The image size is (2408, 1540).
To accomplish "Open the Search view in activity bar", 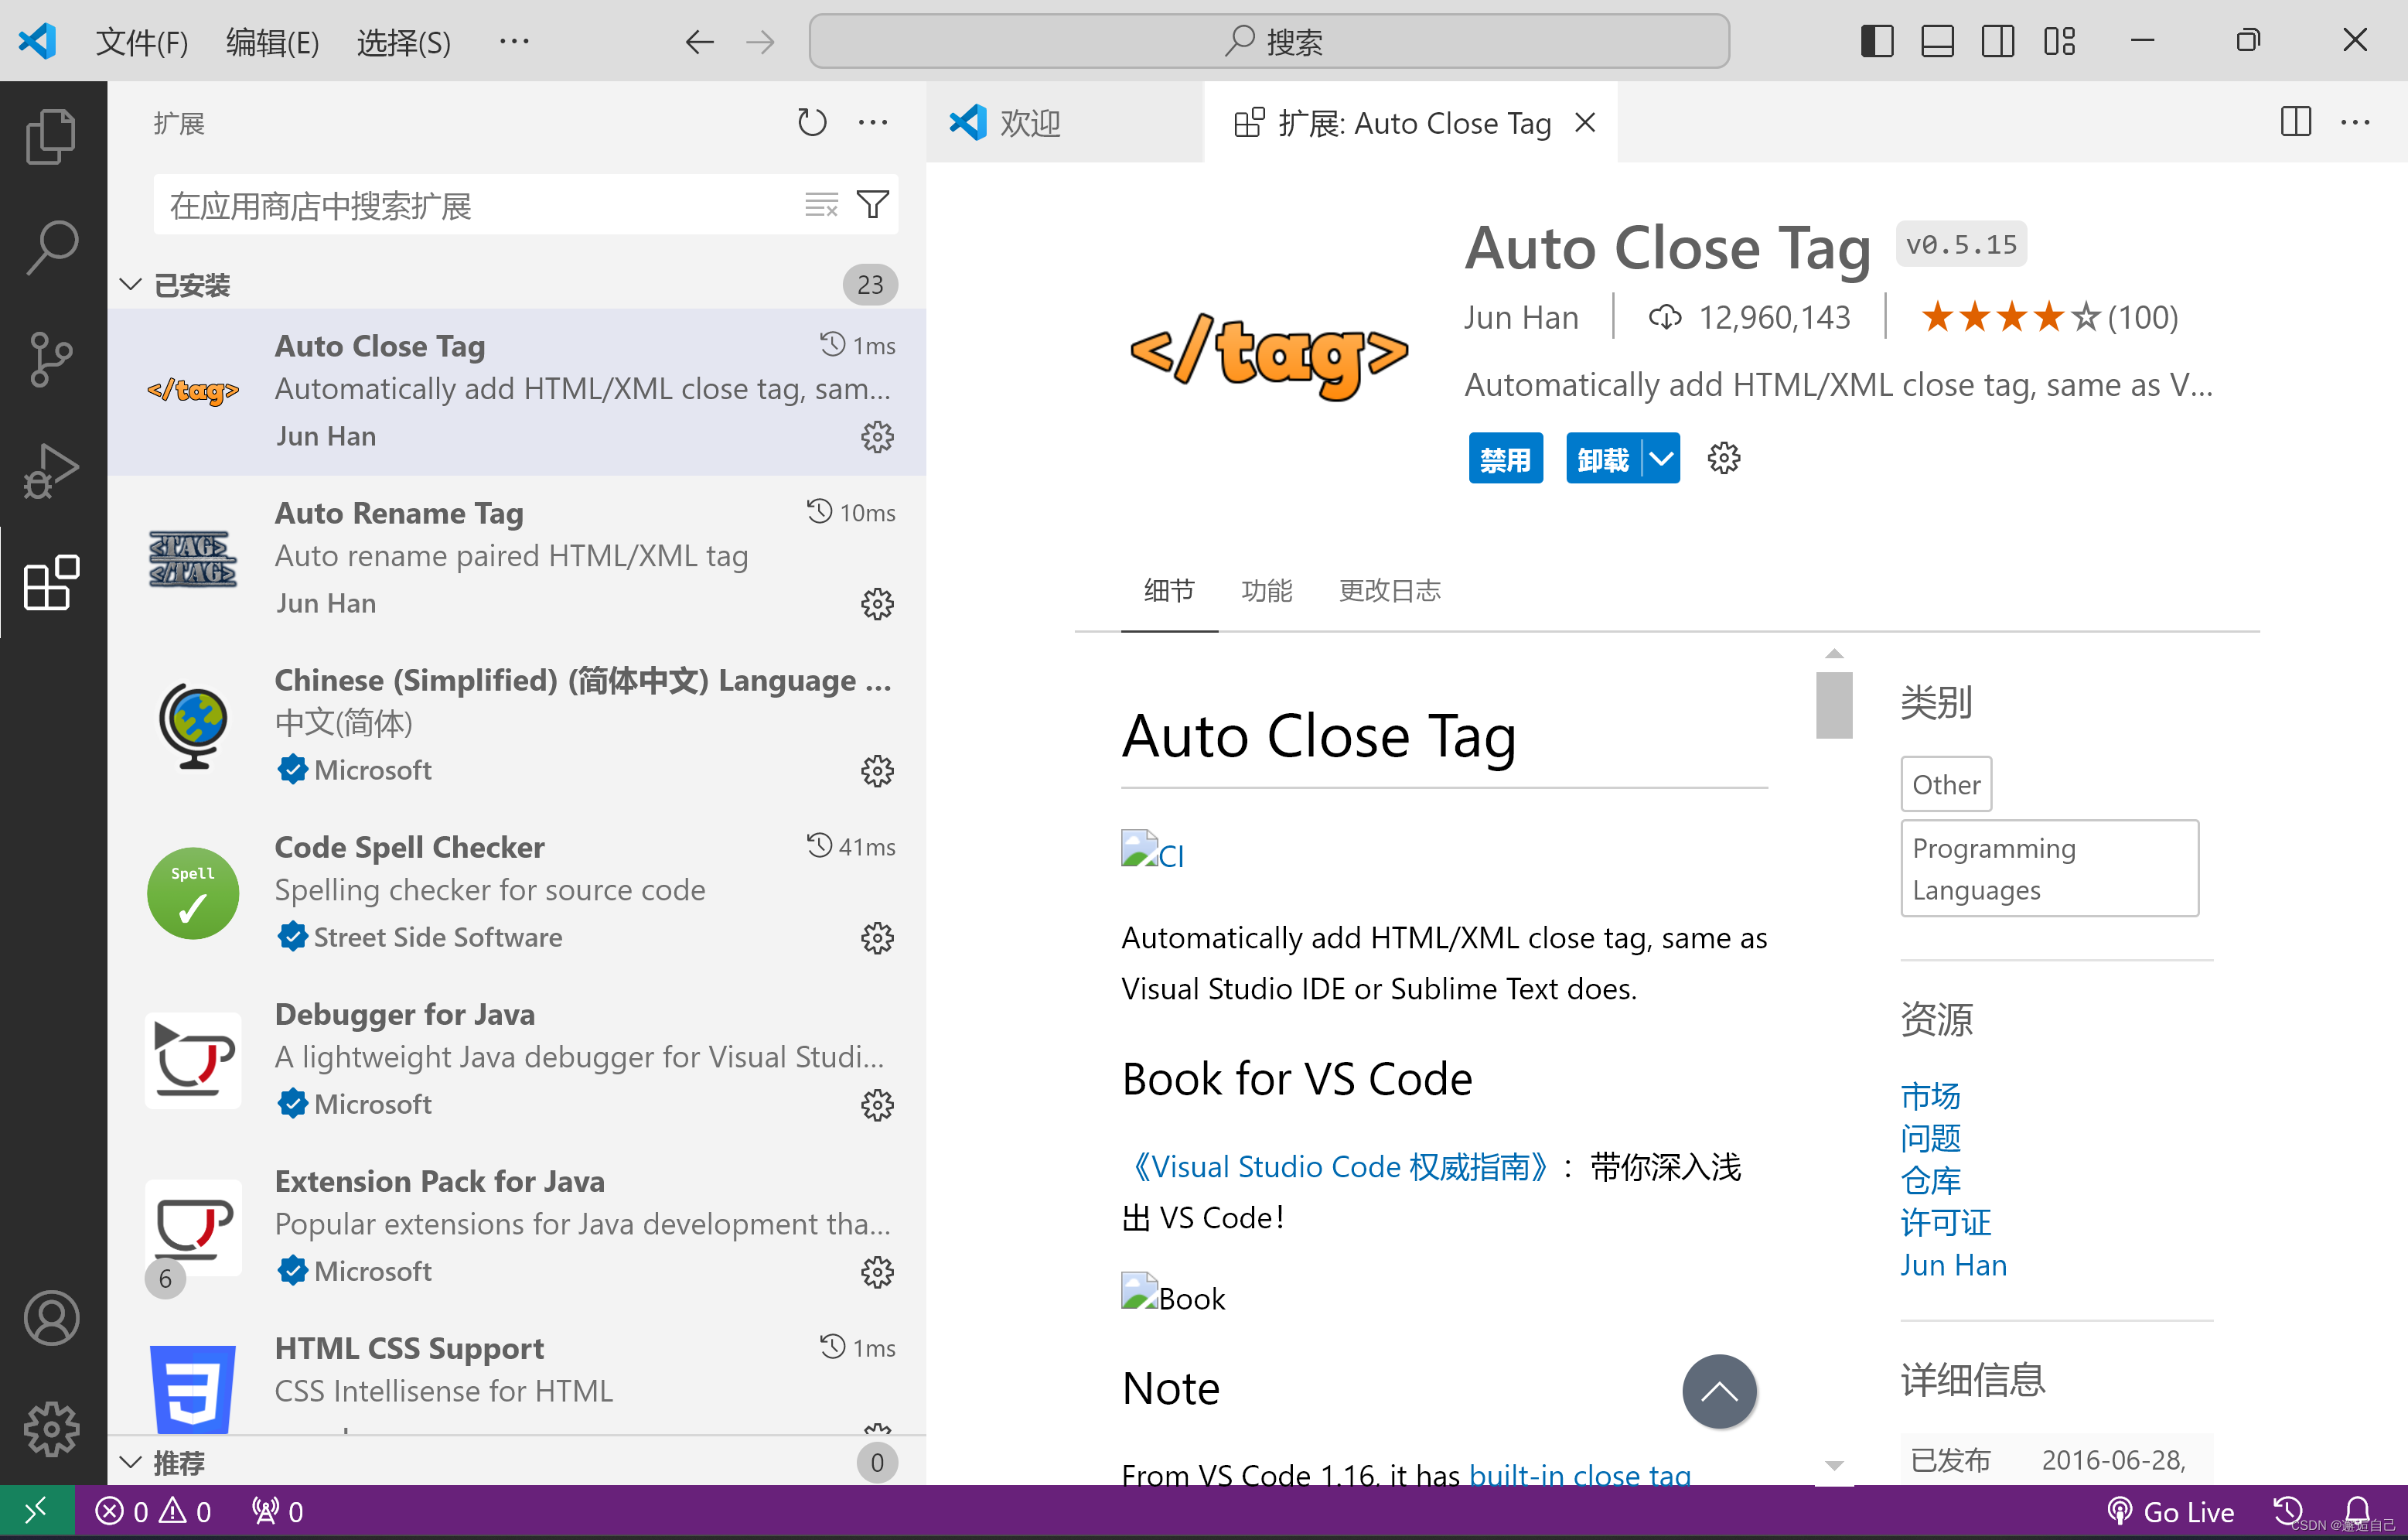I will [x=51, y=247].
